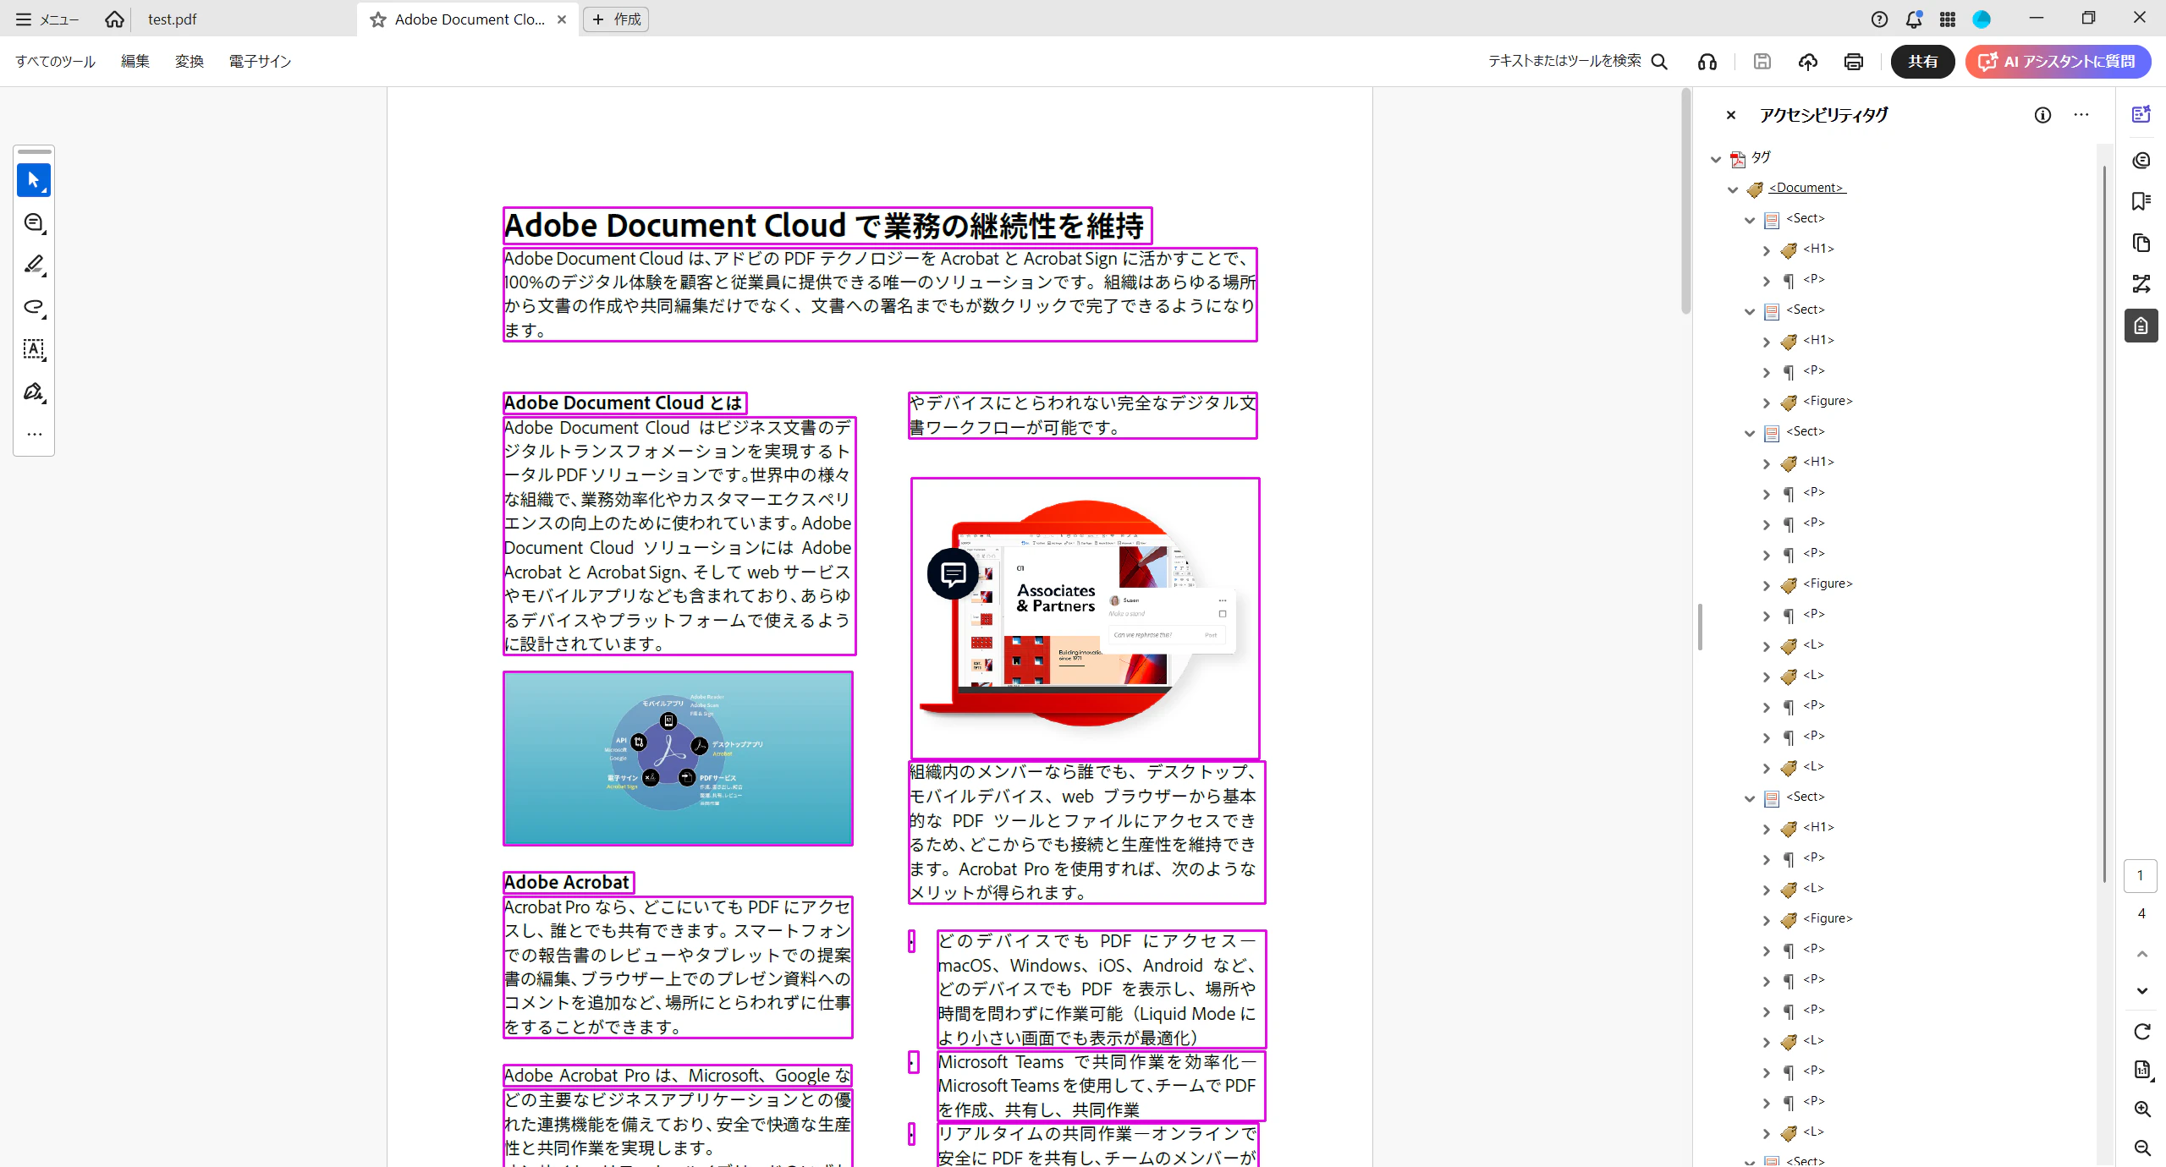The image size is (2166, 1167).
Task: Open the 電子サイン tab
Action: point(260,62)
